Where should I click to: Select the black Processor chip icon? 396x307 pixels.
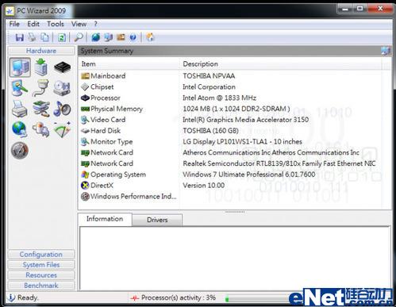click(63, 67)
